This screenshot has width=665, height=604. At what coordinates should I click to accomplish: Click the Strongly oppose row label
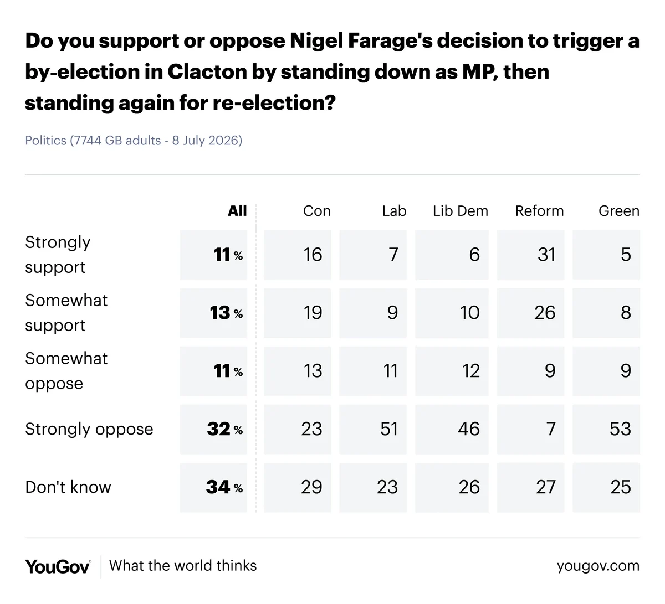pyautogui.click(x=89, y=429)
